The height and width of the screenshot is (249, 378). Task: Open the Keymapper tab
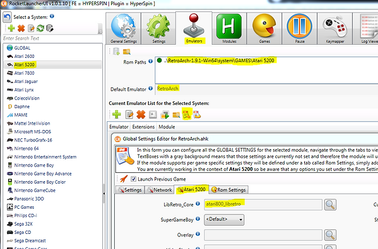[334, 28]
